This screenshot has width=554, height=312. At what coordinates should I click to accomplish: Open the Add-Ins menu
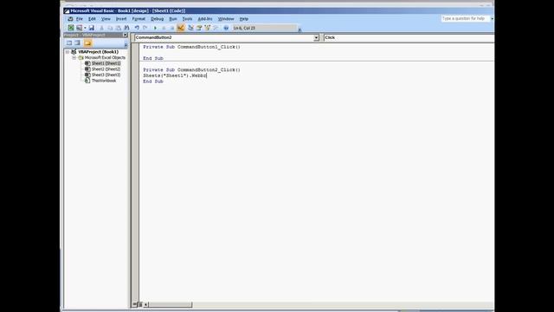pos(205,19)
